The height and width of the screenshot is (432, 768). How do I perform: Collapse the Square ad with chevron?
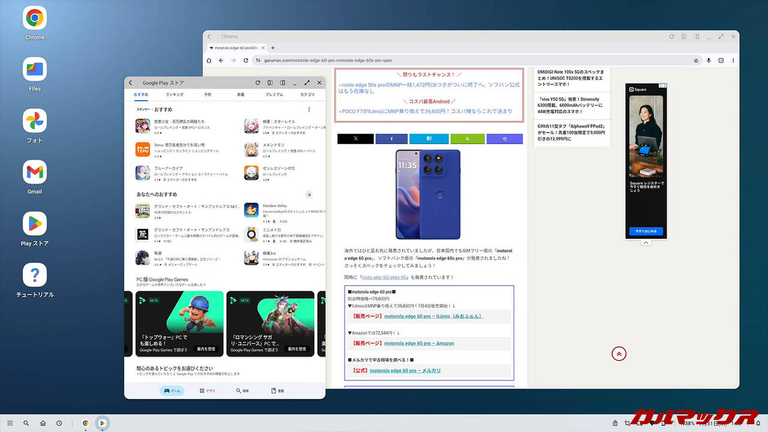pyautogui.click(x=646, y=243)
